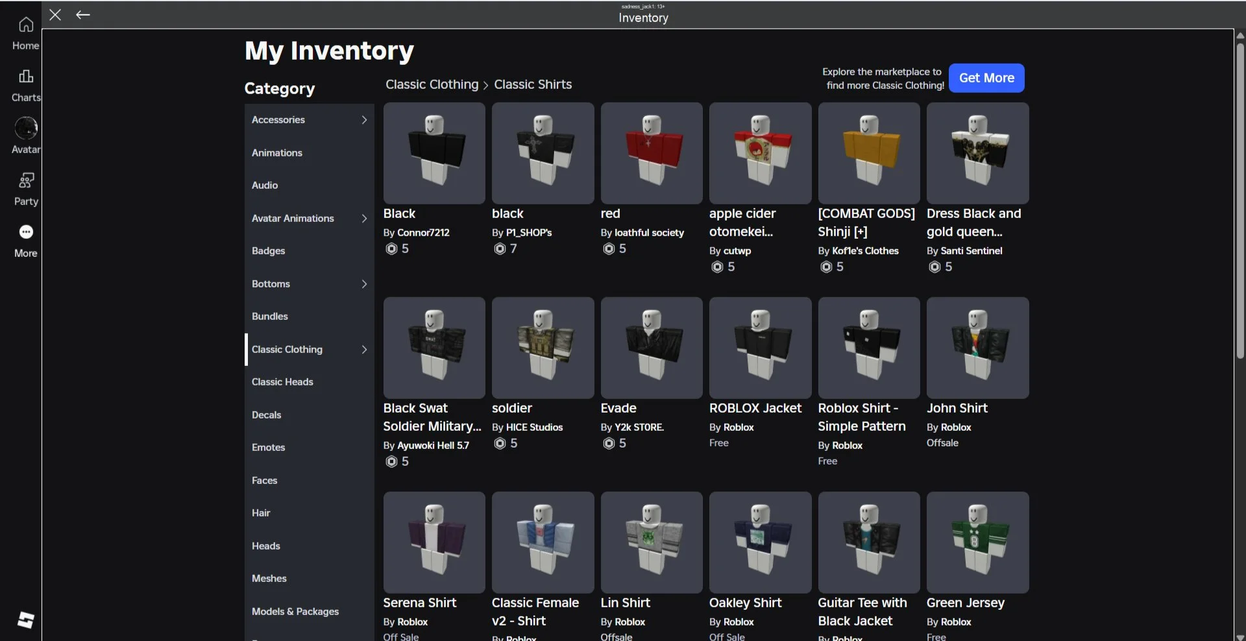Click the Get More button
The image size is (1246, 641).
tap(986, 78)
